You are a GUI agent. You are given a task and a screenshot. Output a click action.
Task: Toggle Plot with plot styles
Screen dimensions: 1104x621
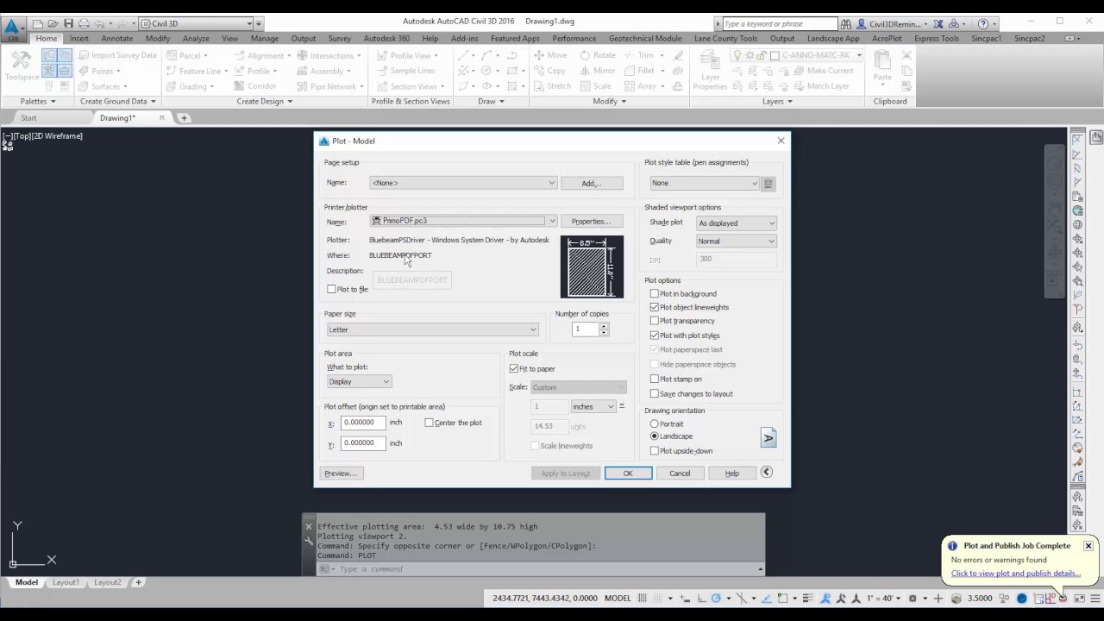[x=654, y=336]
